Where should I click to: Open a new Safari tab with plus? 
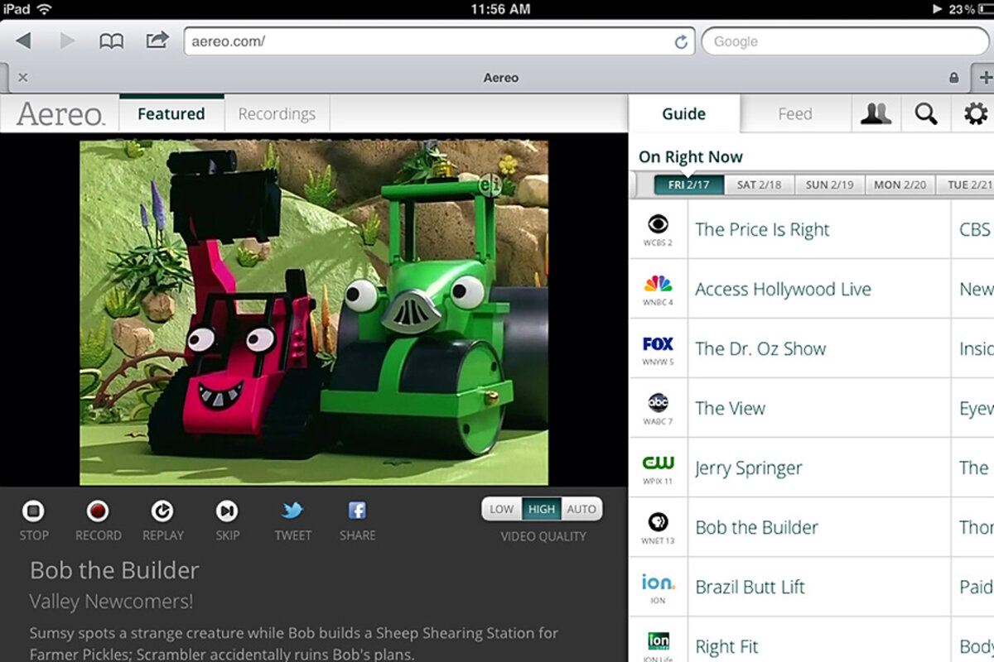tap(985, 78)
